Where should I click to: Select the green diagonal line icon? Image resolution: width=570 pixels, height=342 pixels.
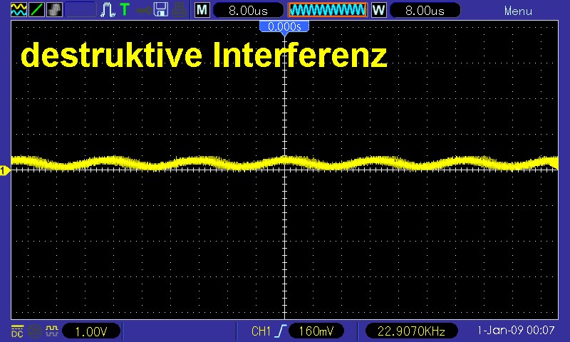coord(36,10)
